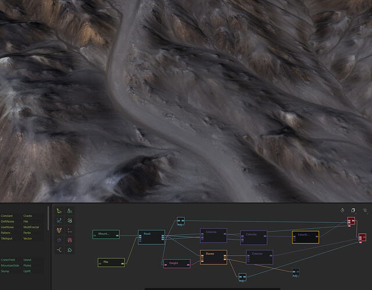Choose DriftNoise in the node list

point(8,222)
